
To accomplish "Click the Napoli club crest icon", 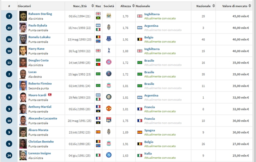I will pos(109,155).
